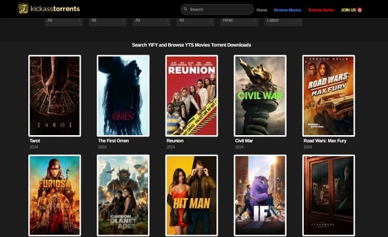Click the red icon beside JOIN US
388x237 pixels.
point(360,10)
